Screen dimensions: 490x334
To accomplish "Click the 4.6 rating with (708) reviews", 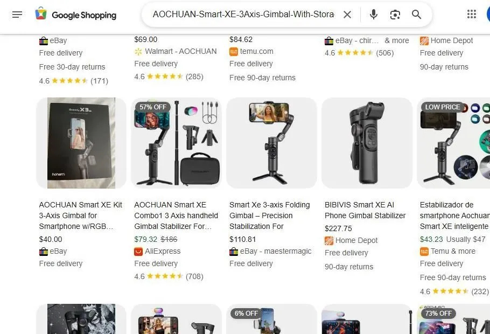I will [169, 276].
